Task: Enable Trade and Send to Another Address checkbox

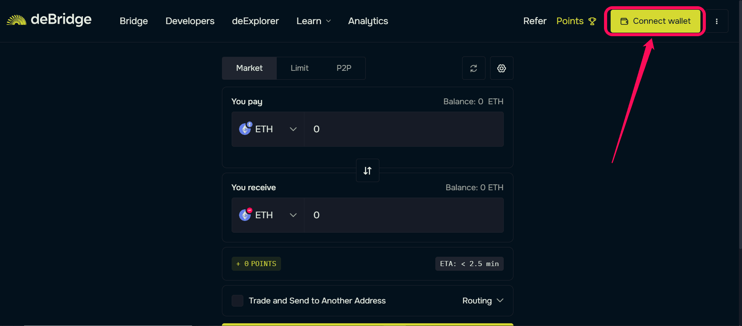Action: tap(237, 301)
